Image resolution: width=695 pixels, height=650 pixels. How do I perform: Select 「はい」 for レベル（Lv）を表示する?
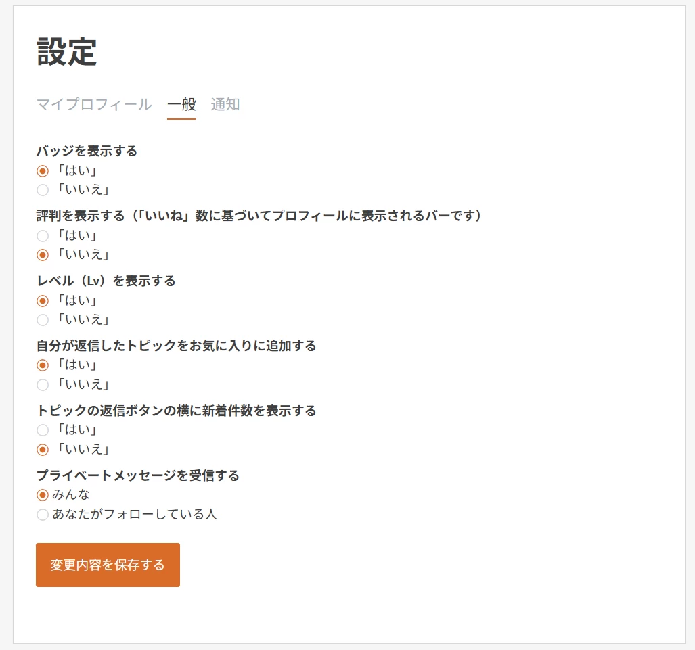pyautogui.click(x=43, y=301)
